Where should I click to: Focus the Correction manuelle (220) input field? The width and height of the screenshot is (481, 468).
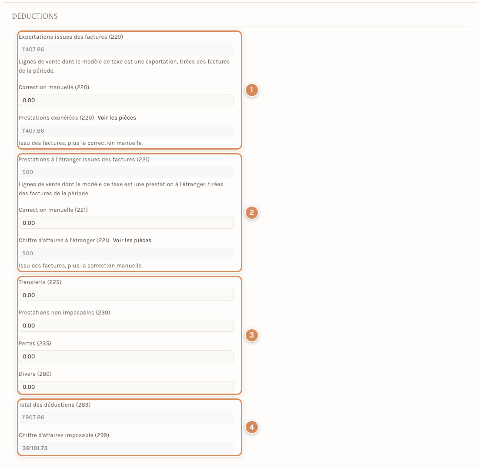coord(127,100)
